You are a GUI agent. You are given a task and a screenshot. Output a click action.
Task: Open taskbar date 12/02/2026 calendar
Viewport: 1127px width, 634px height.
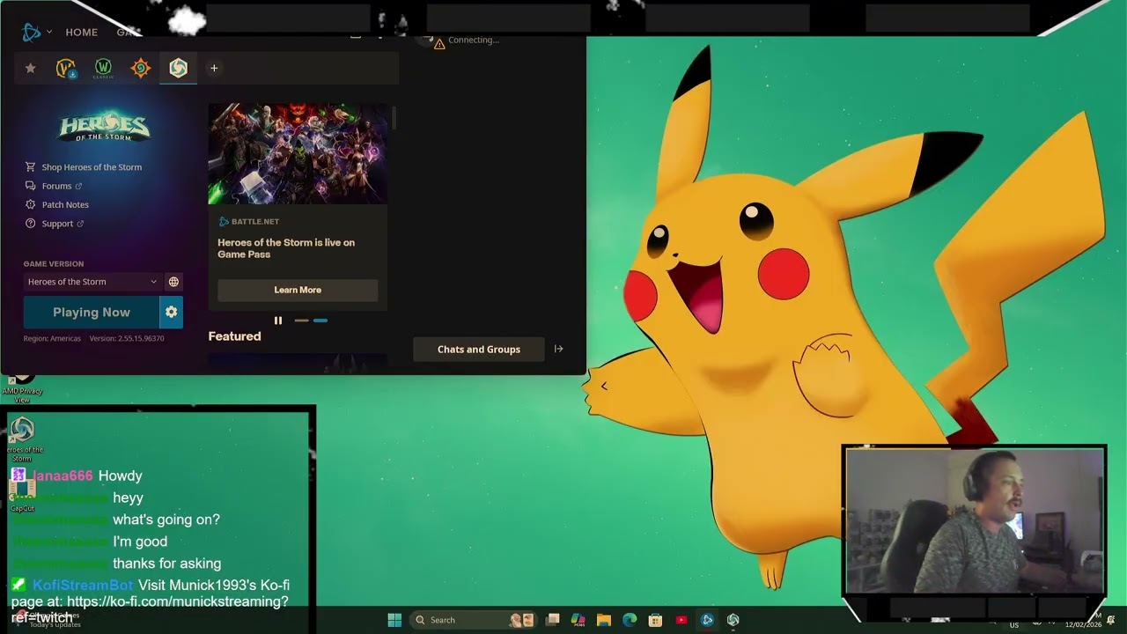point(1084,624)
